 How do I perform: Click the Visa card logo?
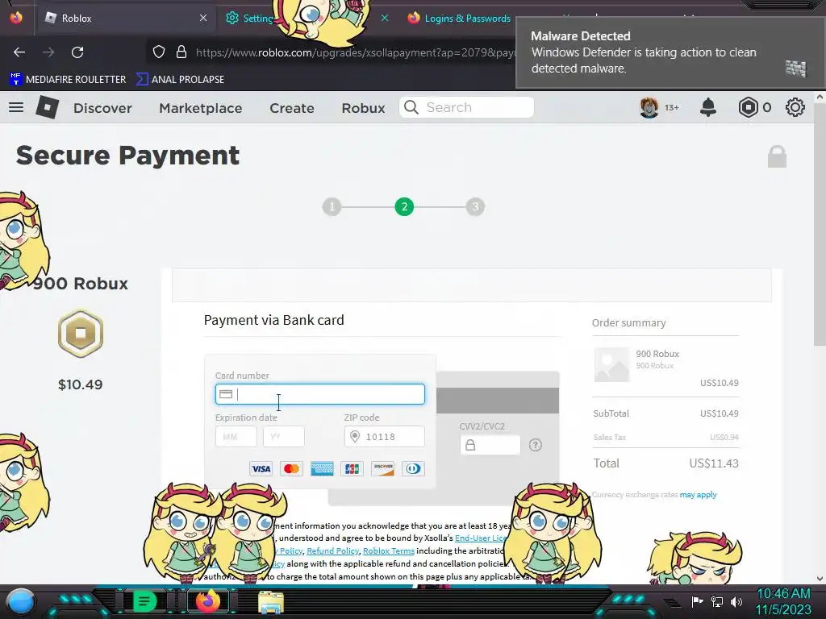pyautogui.click(x=261, y=468)
